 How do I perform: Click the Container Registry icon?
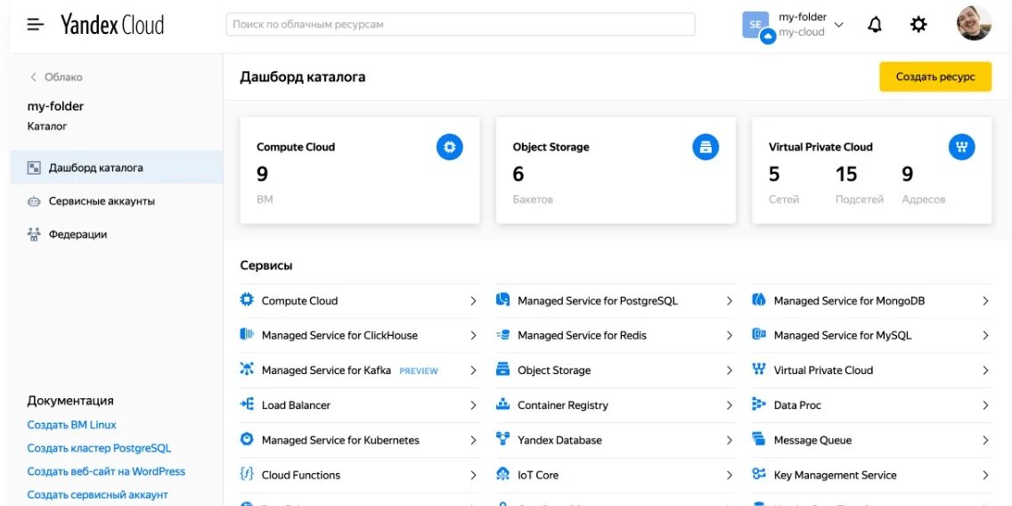[502, 404]
